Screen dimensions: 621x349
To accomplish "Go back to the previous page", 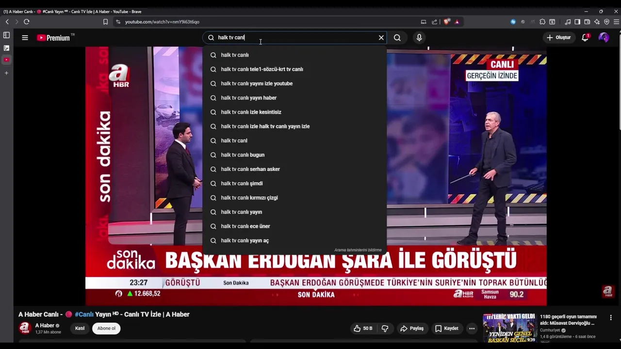I will 7,22.
